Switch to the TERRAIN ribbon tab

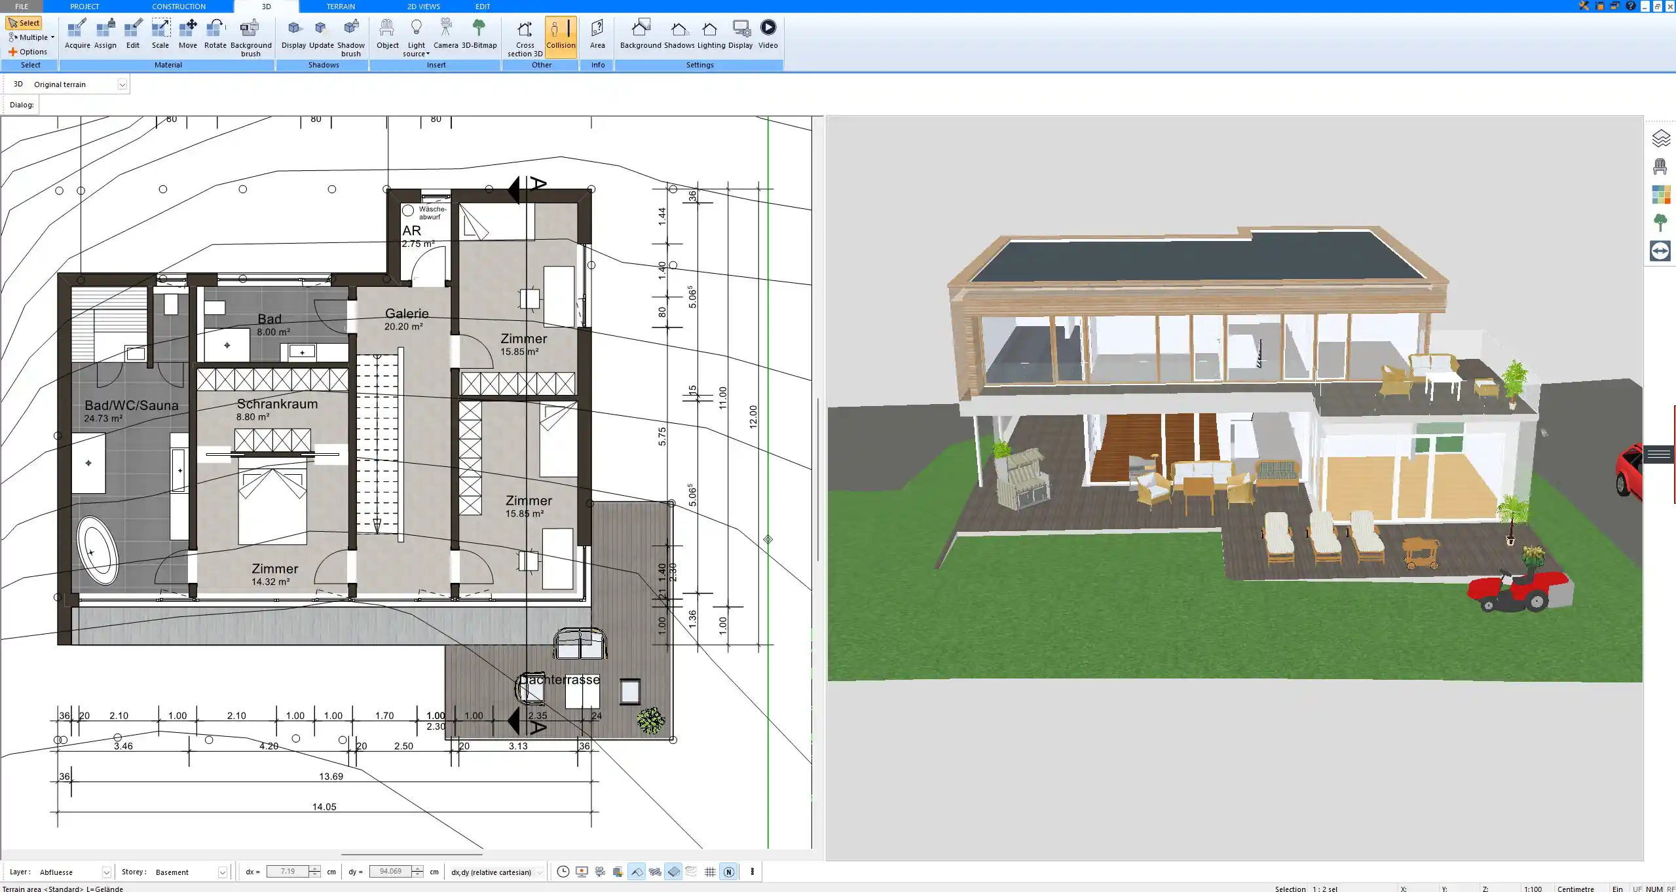341,7
